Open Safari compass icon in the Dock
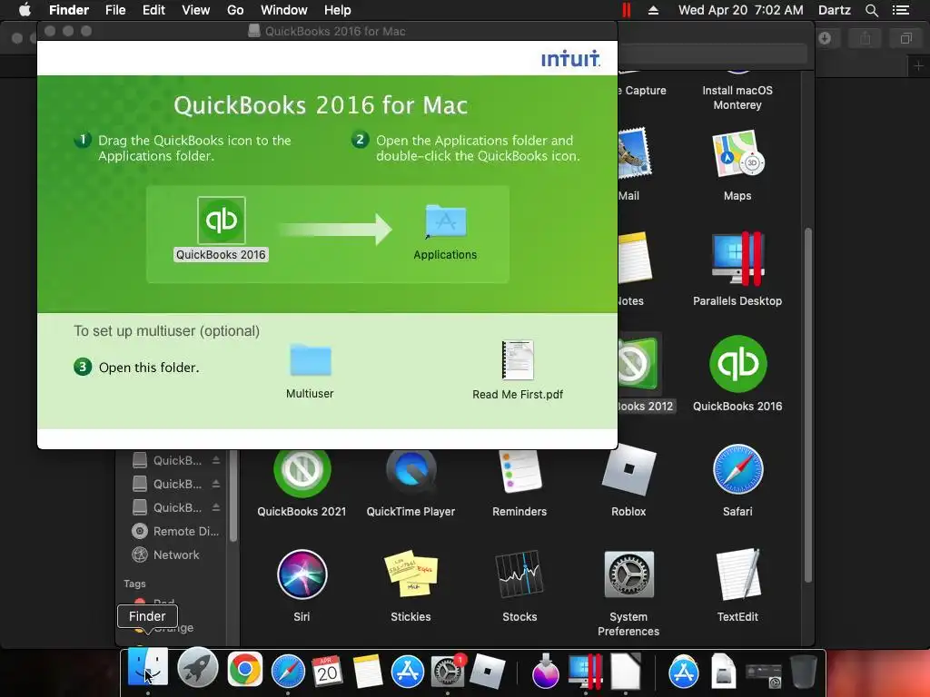Image resolution: width=930 pixels, height=697 pixels. pyautogui.click(x=288, y=672)
